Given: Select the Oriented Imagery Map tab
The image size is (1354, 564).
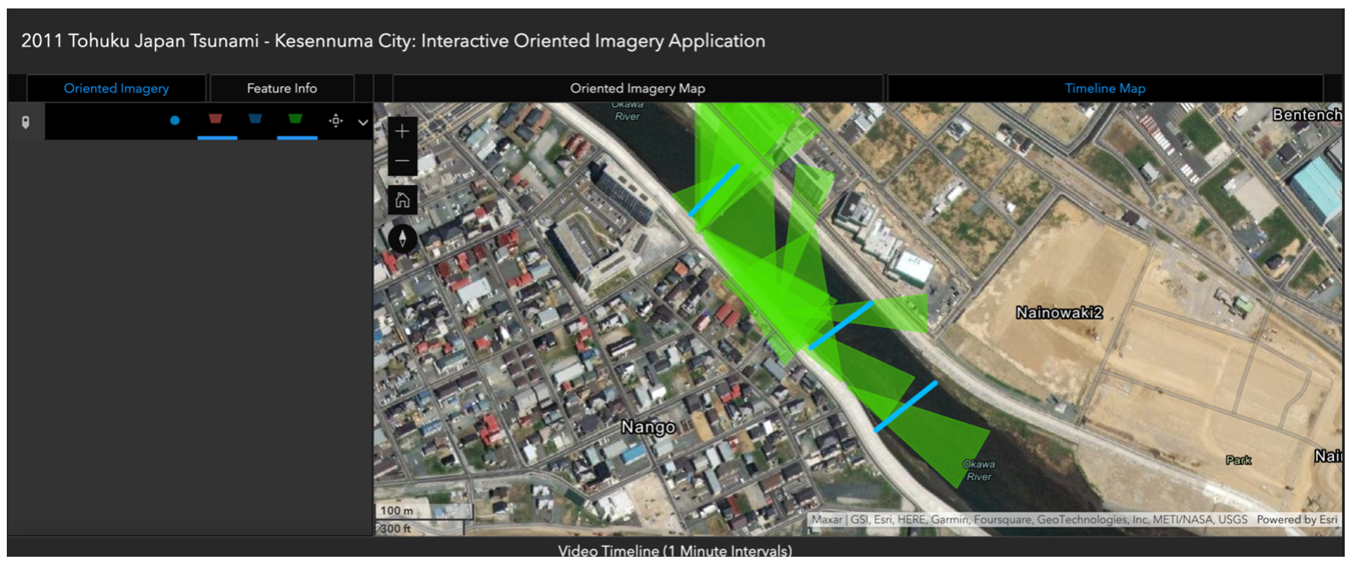Looking at the screenshot, I should [637, 88].
